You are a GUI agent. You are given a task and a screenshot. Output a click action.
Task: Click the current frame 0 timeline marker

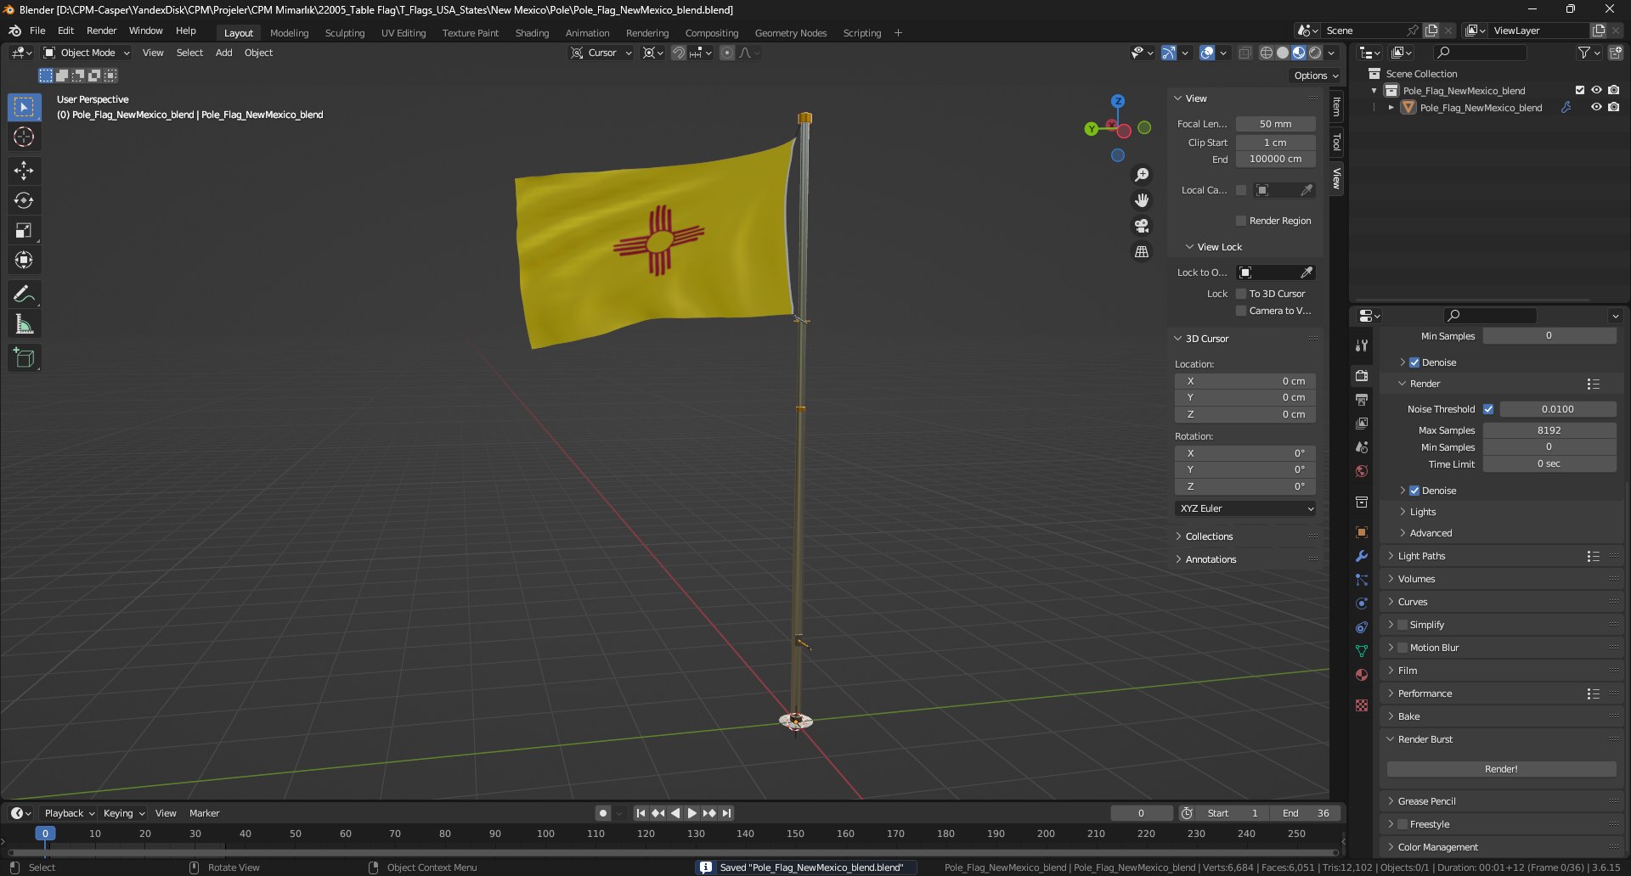point(45,834)
